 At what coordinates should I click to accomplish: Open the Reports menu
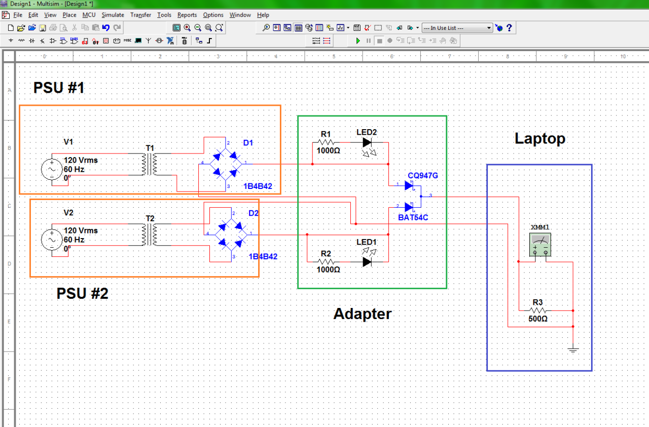187,15
